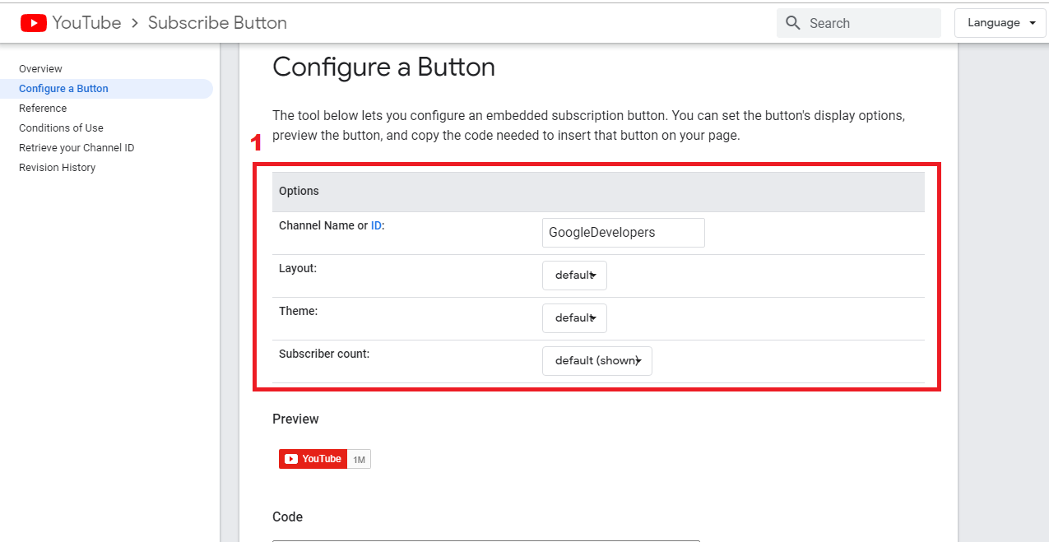Open the Subscribe Button breadcrumb link
The image size is (1049, 542).
tap(217, 23)
